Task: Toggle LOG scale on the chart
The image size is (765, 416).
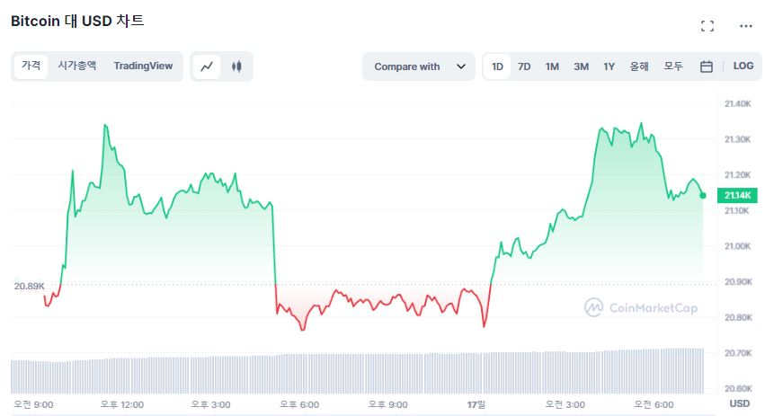Action: coord(743,66)
